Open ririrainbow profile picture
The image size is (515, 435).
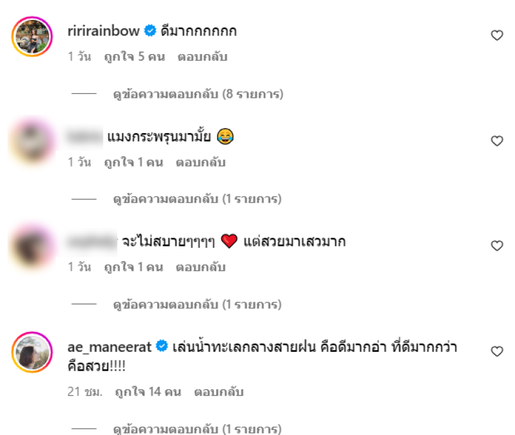[32, 37]
